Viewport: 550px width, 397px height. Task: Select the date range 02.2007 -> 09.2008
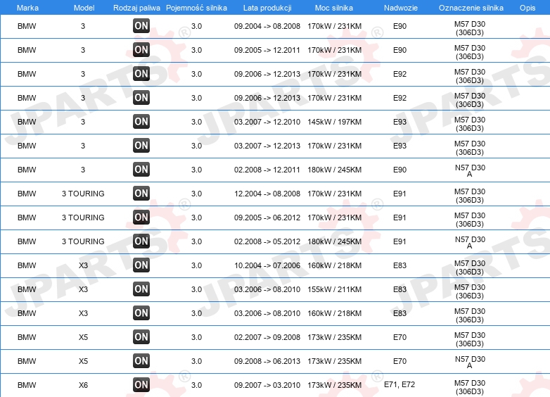[267, 337]
